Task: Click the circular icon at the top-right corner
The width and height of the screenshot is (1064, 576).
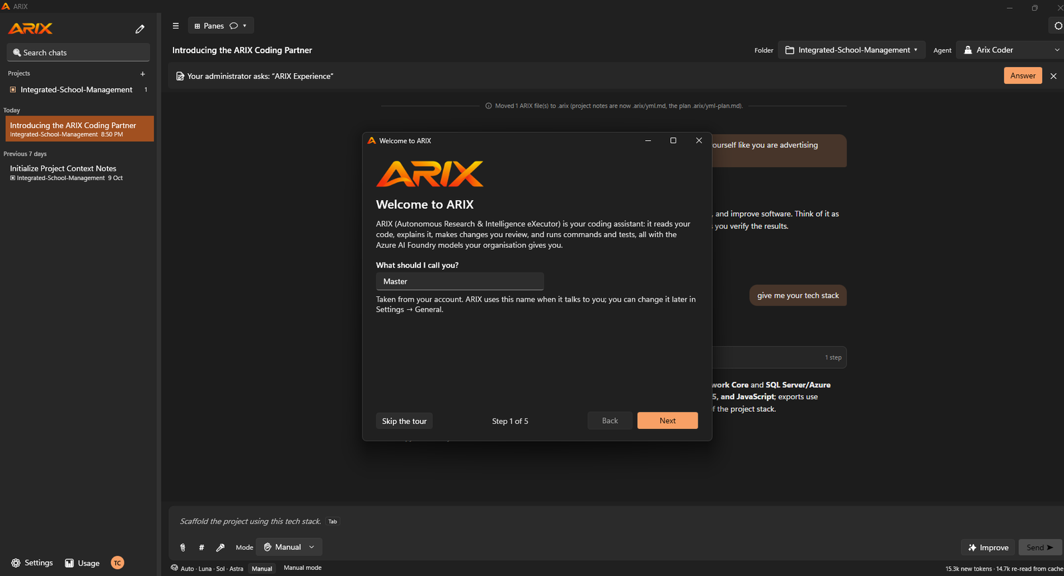Action: tap(1058, 26)
